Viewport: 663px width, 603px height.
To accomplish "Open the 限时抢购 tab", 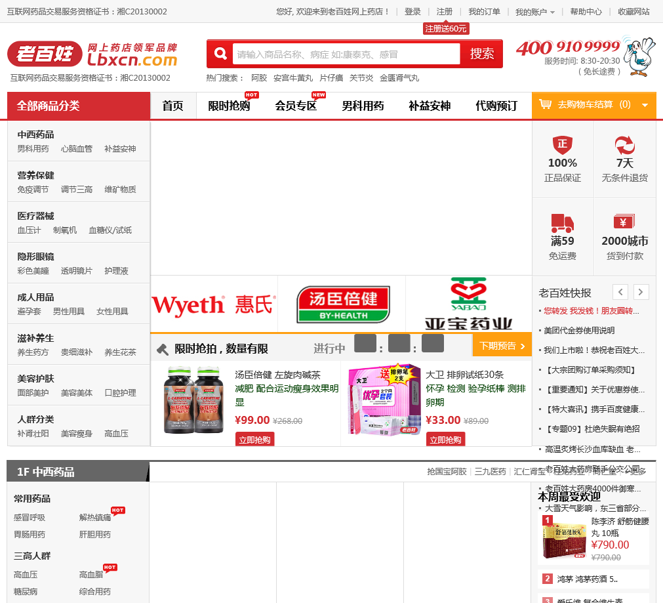I will (x=229, y=106).
